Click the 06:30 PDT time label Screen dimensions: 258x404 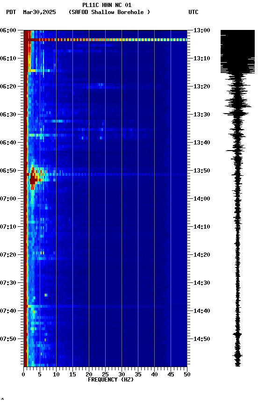tap(8, 115)
